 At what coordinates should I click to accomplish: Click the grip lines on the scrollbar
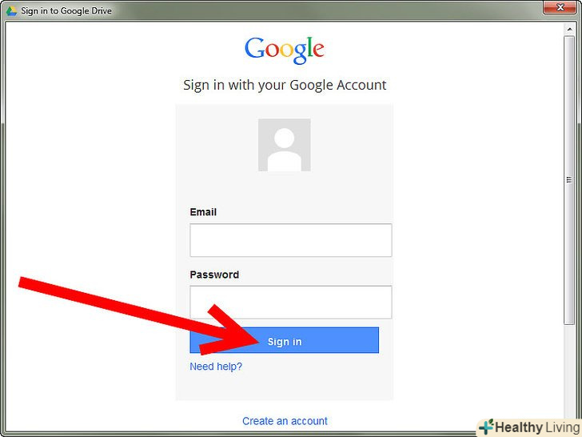click(569, 180)
